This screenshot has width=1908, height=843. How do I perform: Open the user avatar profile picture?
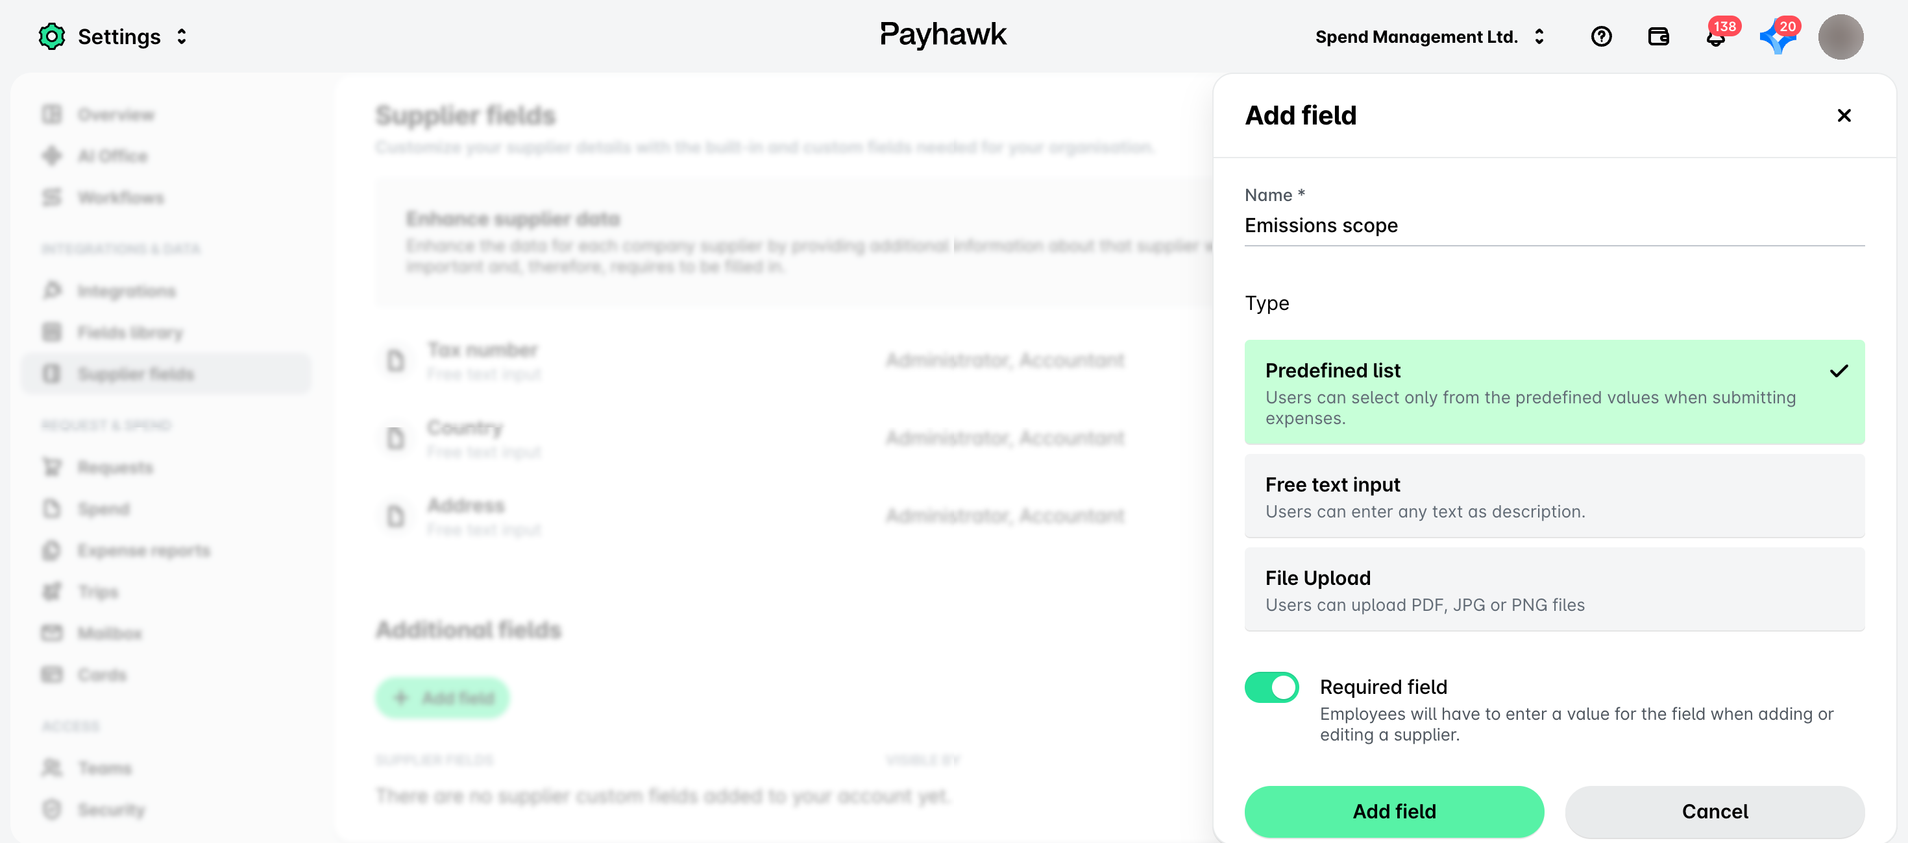click(1841, 36)
